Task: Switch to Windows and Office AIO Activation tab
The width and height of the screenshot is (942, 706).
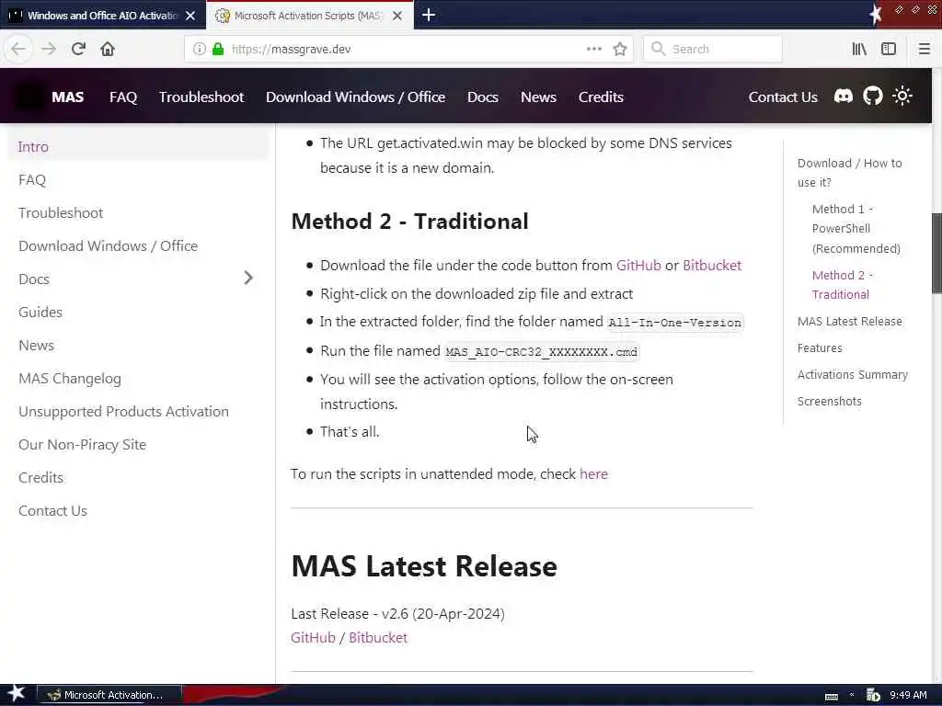Action: click(102, 16)
